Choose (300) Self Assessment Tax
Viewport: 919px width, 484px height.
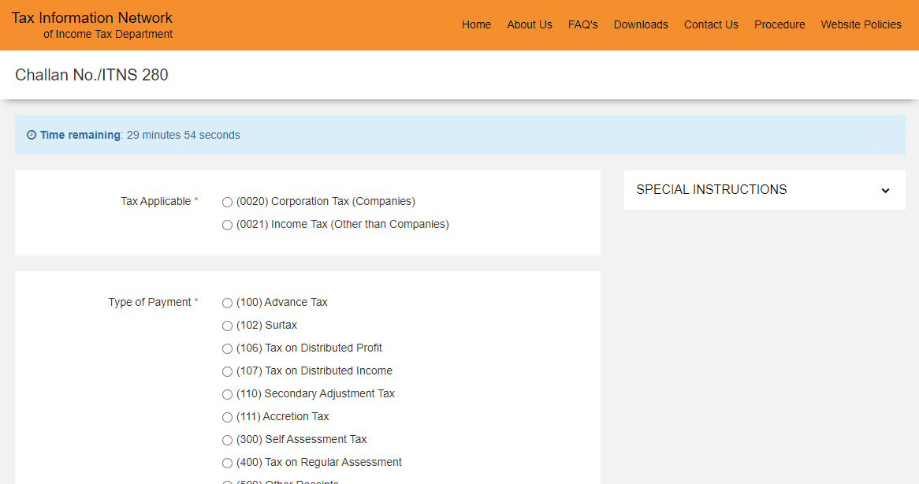tap(228, 440)
